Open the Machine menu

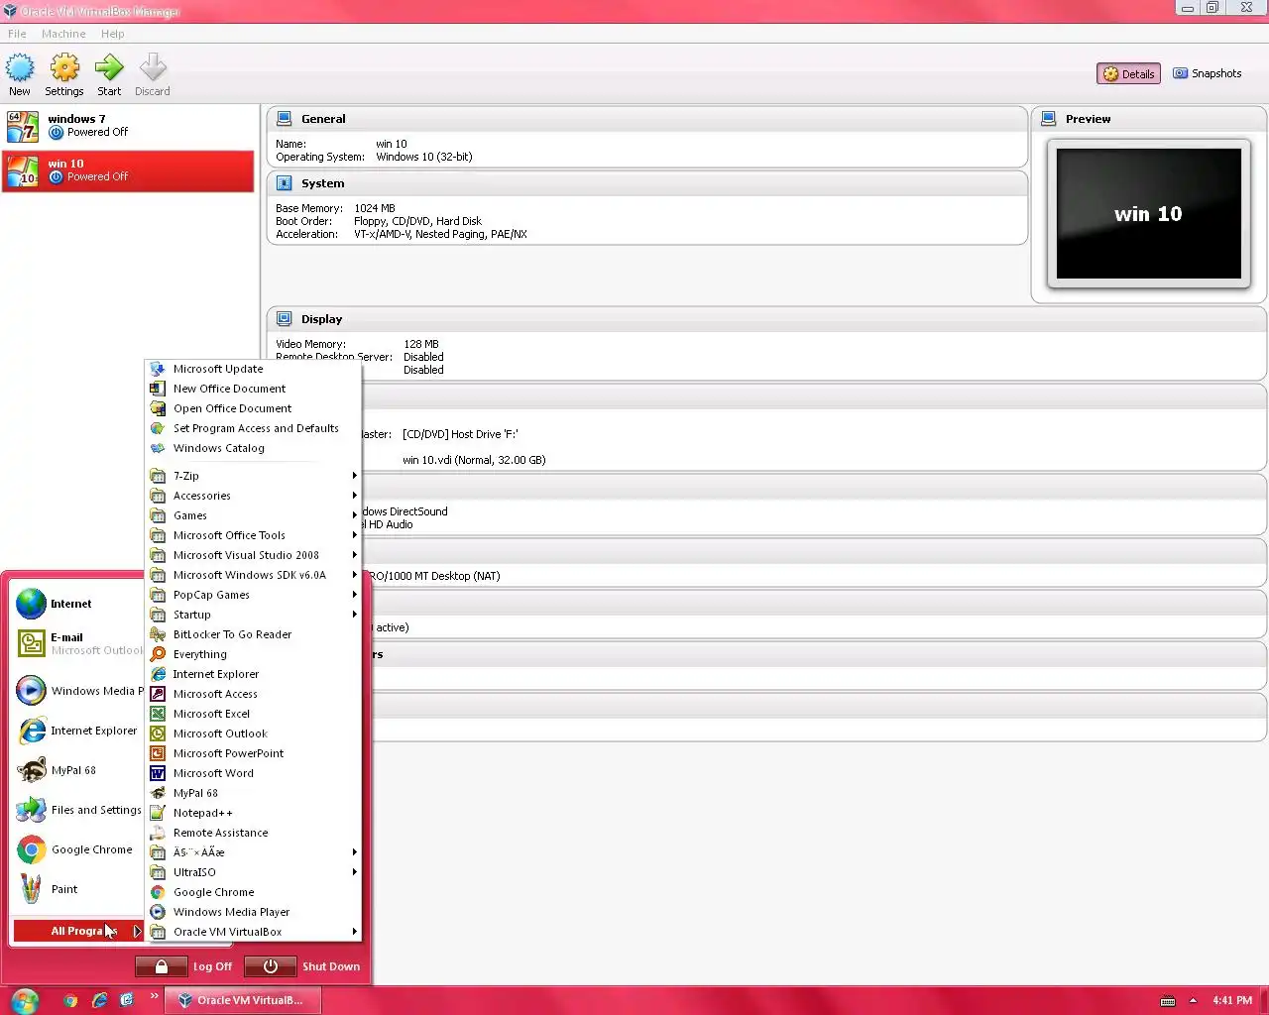coord(63,34)
